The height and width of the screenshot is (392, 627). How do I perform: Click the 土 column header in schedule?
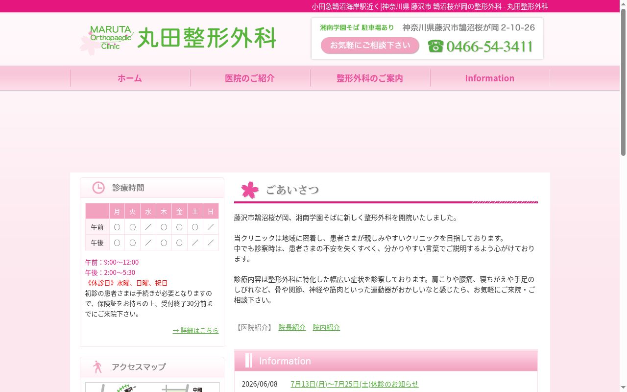(195, 211)
